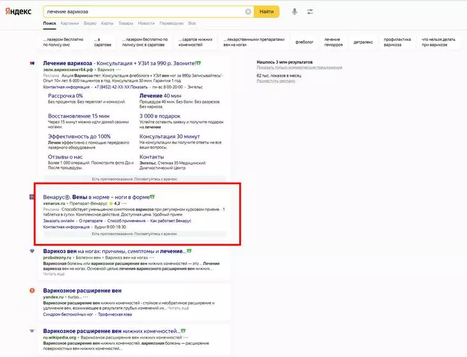This screenshot has height=357, width=467.
Task: Switch to the Товары tab
Action: [125, 23]
